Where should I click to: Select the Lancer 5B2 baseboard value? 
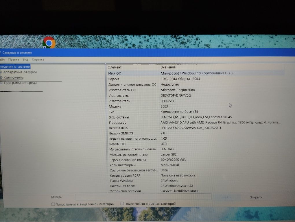(169, 154)
